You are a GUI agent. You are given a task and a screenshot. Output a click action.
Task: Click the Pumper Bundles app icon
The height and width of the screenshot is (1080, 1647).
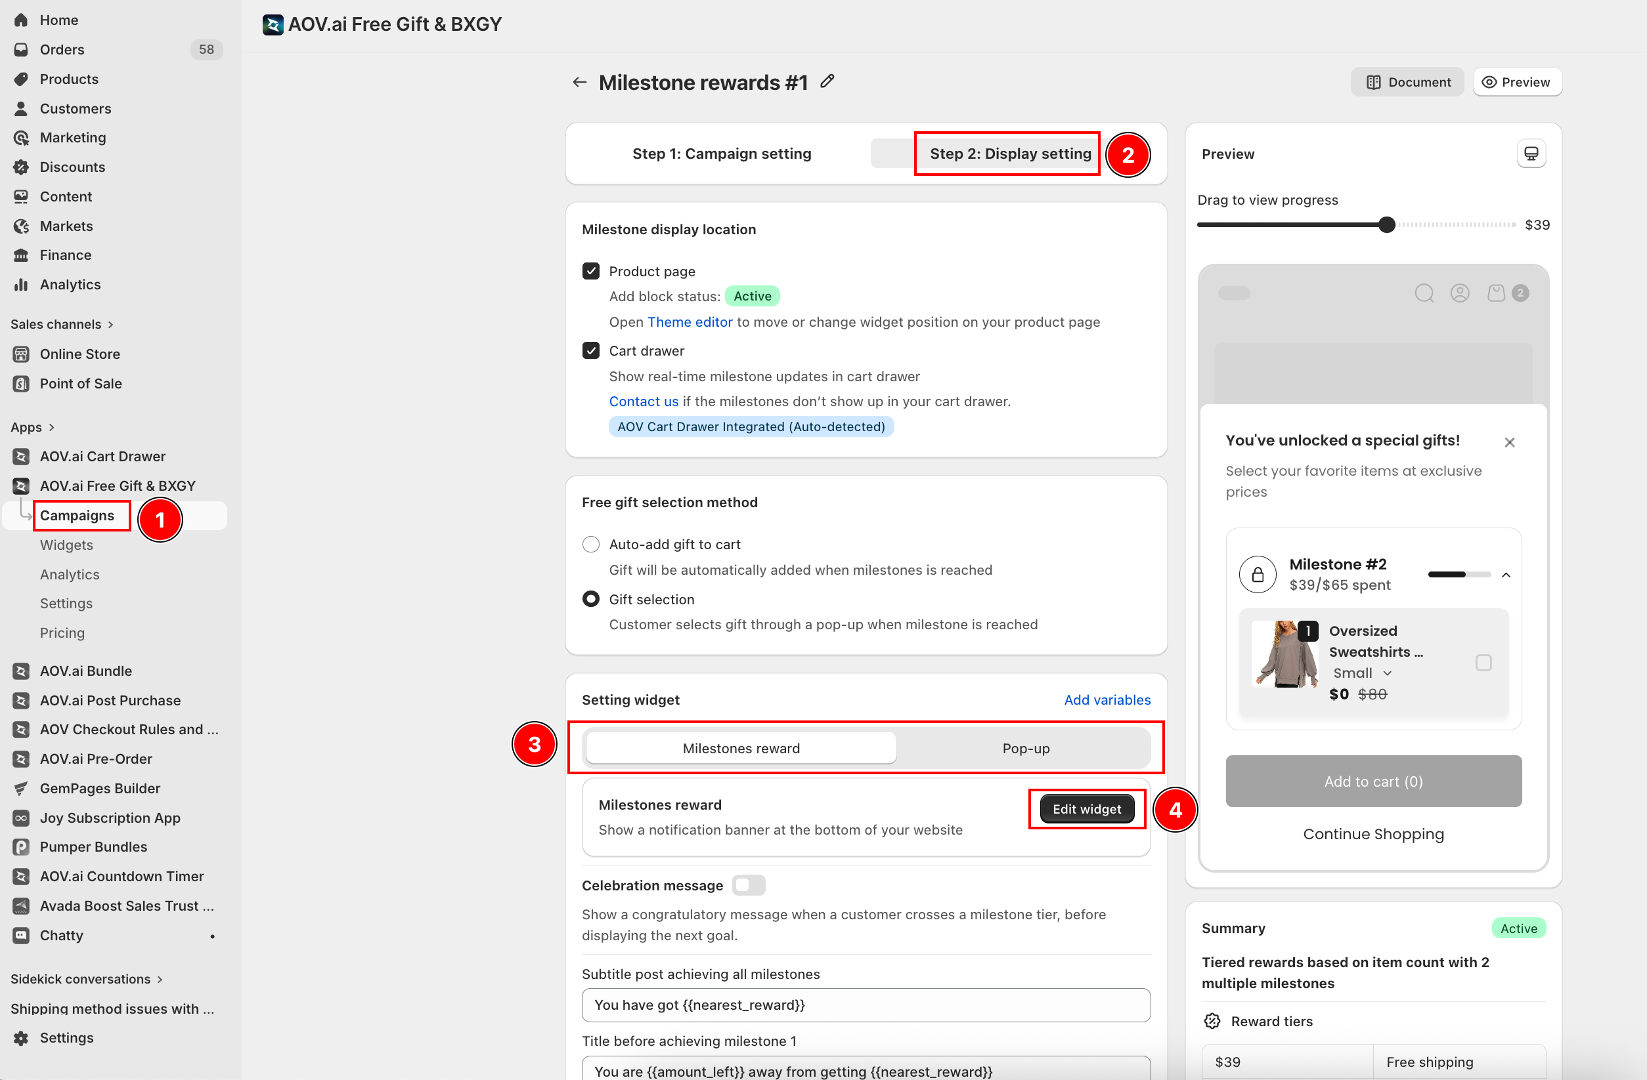click(22, 847)
